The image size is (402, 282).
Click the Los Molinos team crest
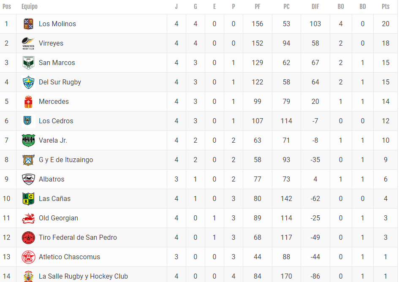(x=28, y=24)
